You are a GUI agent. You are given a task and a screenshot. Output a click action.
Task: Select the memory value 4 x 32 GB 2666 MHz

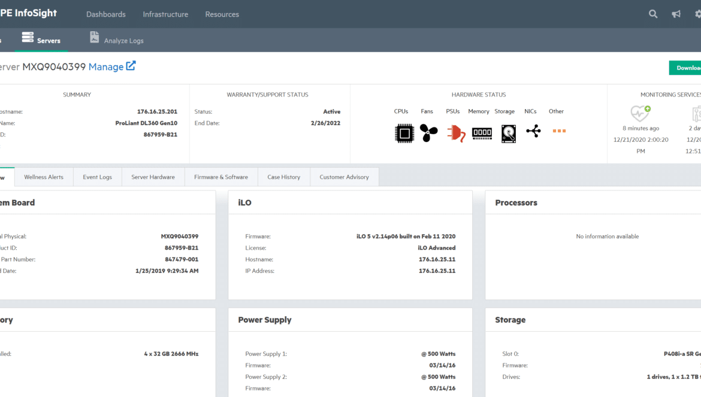(171, 354)
